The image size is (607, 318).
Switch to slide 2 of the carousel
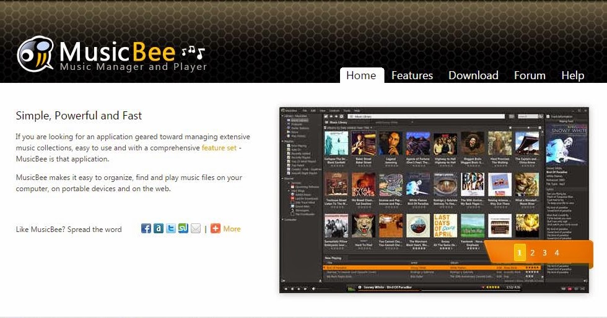(x=532, y=253)
